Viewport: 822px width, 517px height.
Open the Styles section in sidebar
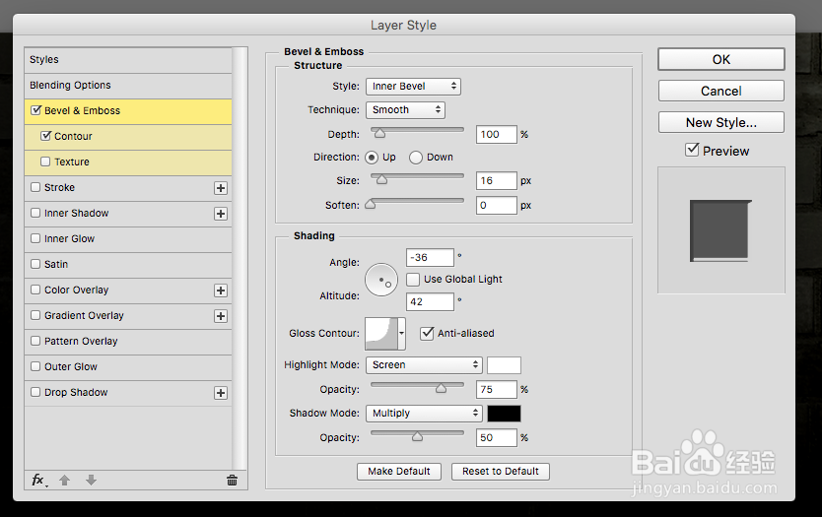pos(44,60)
